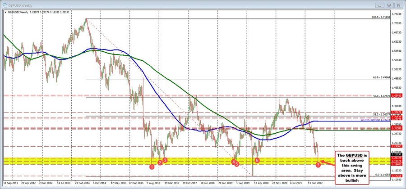Click the 1.29730 price scale value

(396, 134)
